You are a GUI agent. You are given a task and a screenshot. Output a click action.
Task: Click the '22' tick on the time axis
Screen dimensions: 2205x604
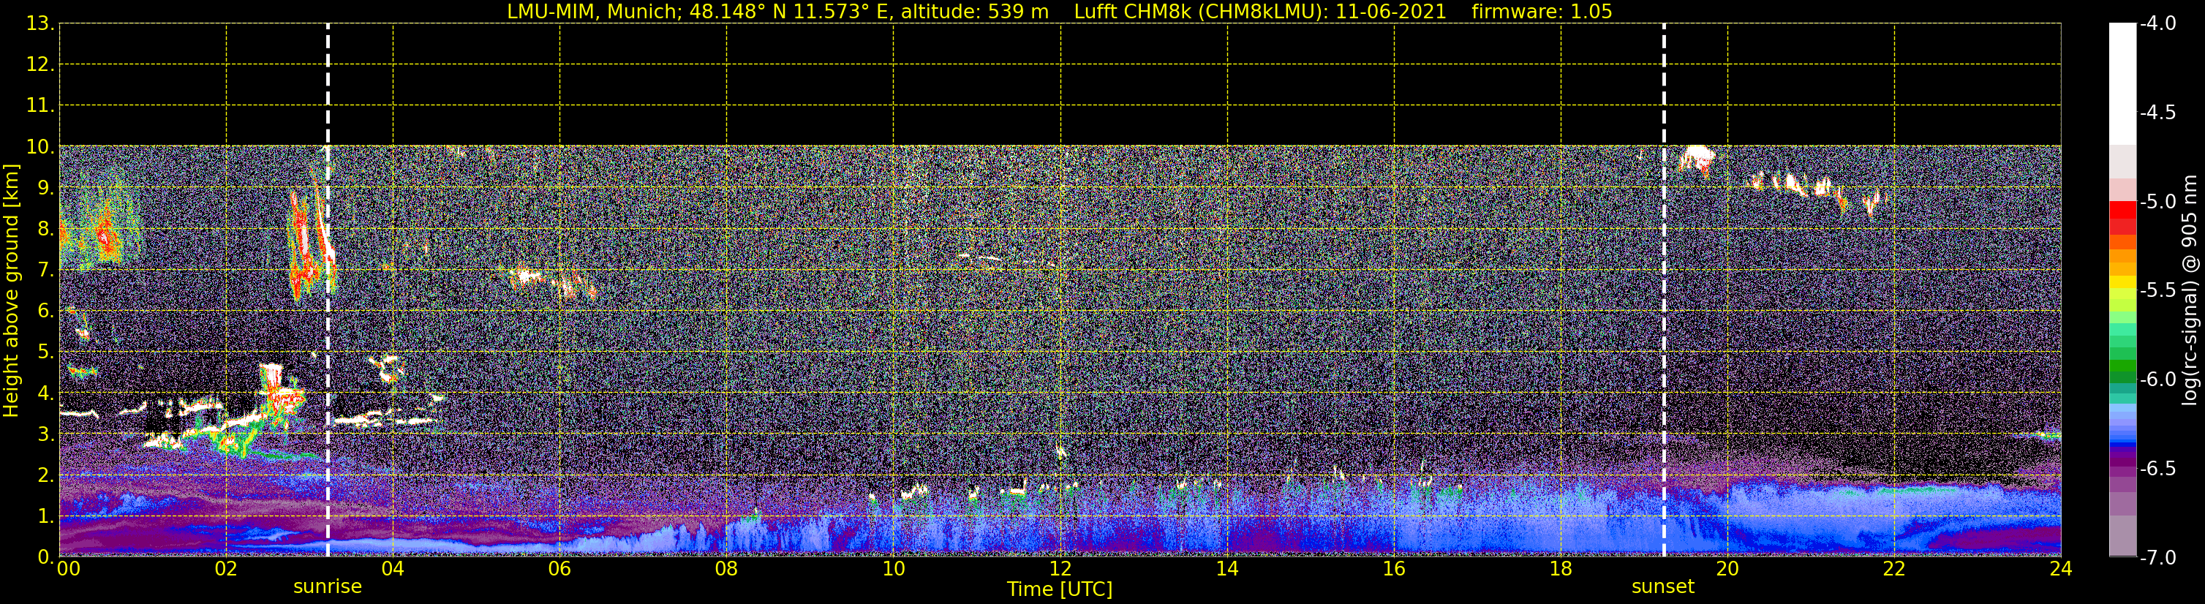pos(1894,569)
